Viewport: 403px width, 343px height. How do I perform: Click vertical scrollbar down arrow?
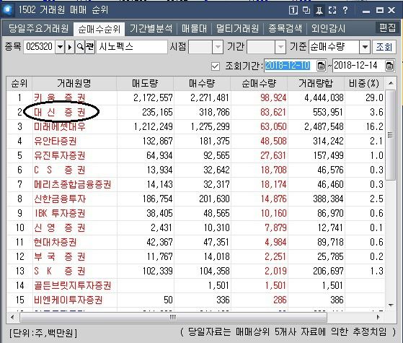coord(391,305)
